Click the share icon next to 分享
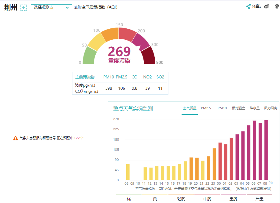280x203 pixels. (249, 6)
